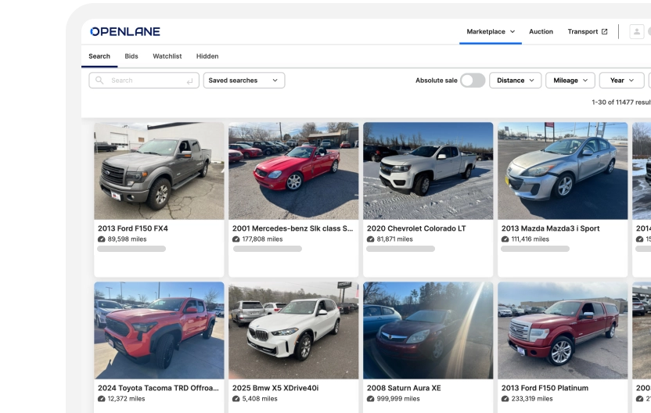This screenshot has height=413, width=651.
Task: Click the 1-30 of 11477 results count
Action: (621, 102)
